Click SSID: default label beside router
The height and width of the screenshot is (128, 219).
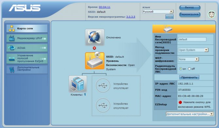[115, 57]
